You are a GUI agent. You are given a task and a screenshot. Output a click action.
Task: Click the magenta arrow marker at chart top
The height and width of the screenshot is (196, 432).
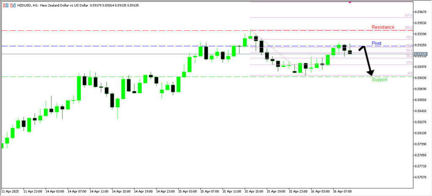[x=350, y=3]
